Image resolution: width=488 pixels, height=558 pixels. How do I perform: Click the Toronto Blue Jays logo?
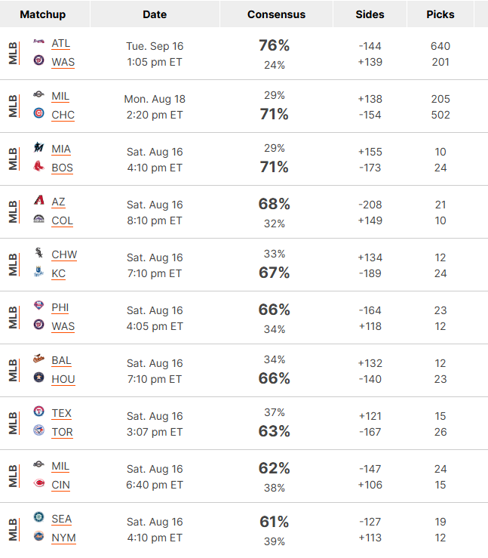[x=38, y=430]
